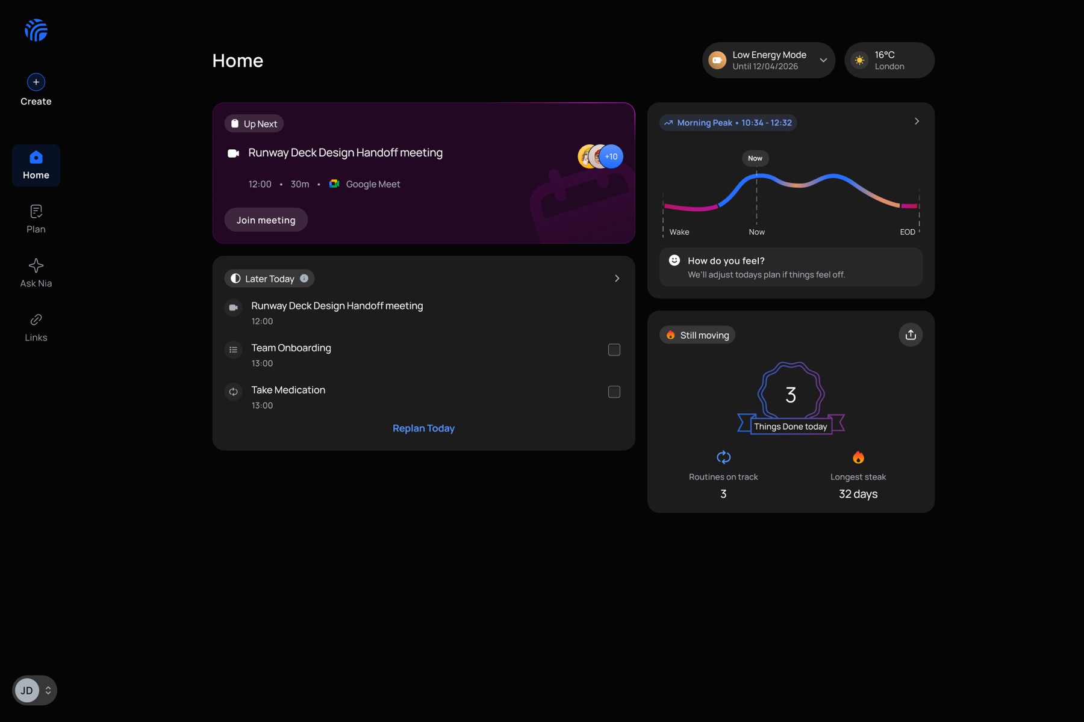Image resolution: width=1084 pixels, height=722 pixels.
Task: Click the Routines on track loop icon
Action: point(723,457)
